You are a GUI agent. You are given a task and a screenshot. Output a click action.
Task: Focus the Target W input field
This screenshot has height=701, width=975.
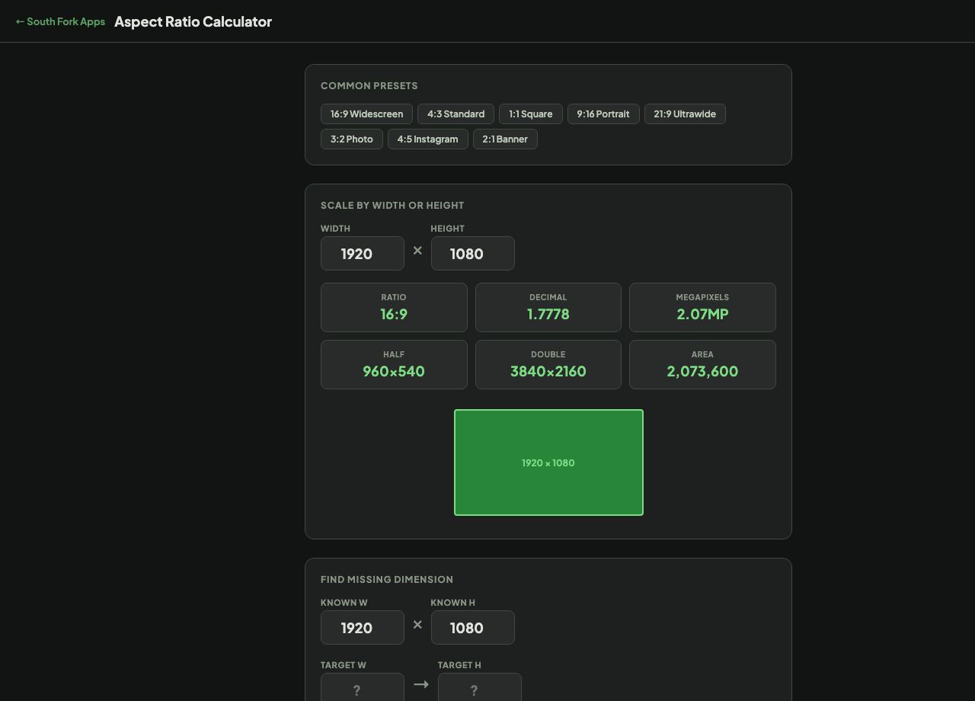pyautogui.click(x=363, y=687)
